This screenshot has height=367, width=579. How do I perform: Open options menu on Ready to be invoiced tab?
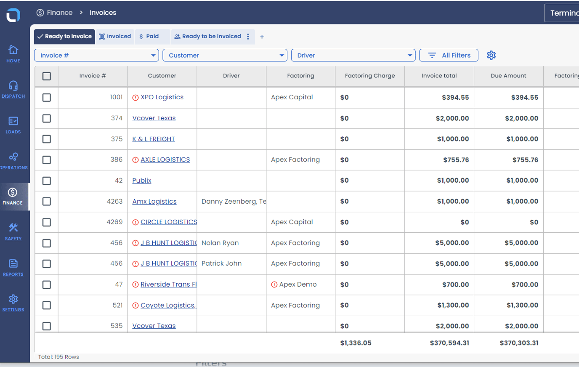(x=248, y=37)
